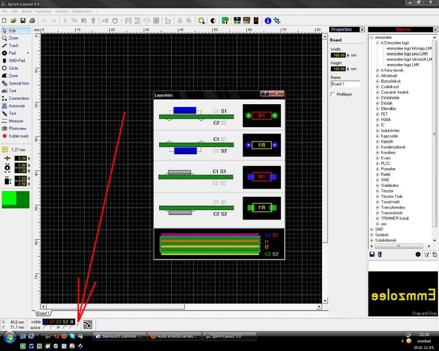The height and width of the screenshot is (351, 439).
Task: Toggle visibility of layer S2
Action: pyautogui.click(x=65, y=322)
